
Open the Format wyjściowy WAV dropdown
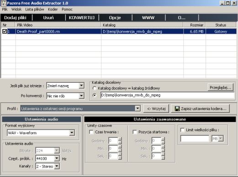coord(72,133)
